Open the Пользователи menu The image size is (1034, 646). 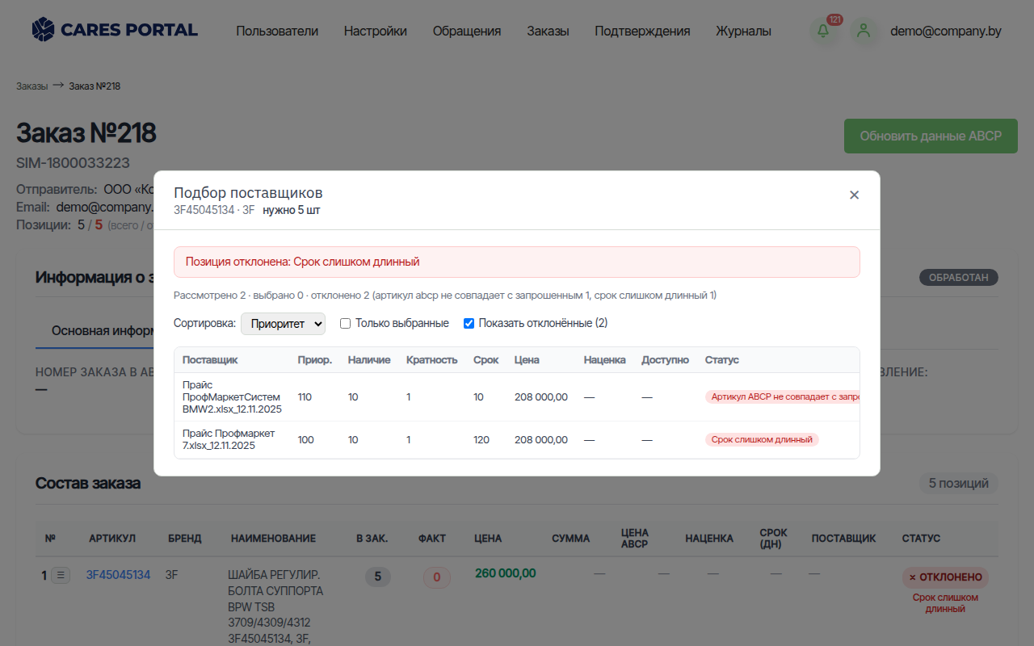(277, 31)
